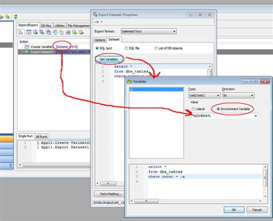Select List of DB objects option
The image size is (273, 221).
(x=156, y=48)
